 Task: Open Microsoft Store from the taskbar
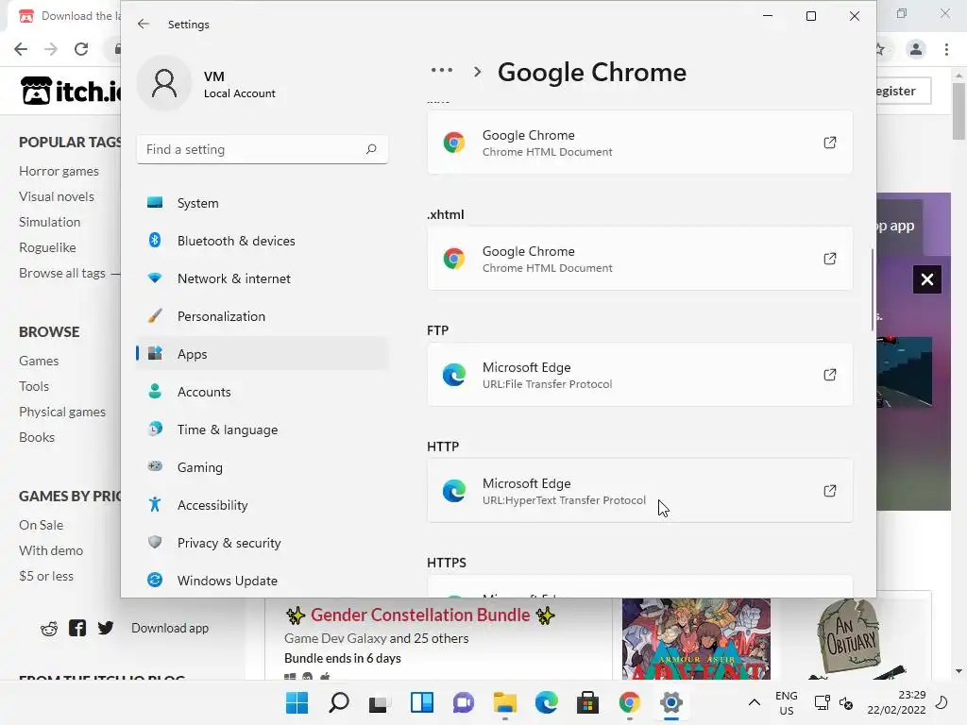587,702
